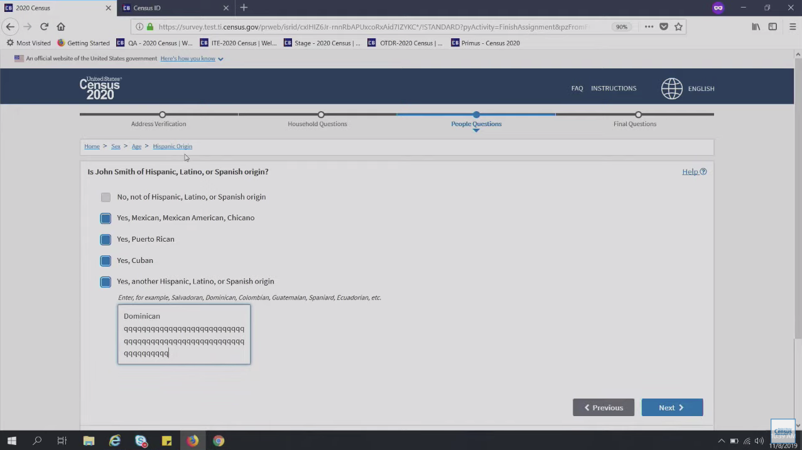The image size is (802, 450).
Task: Open the Firefox hamburger menu
Action: 793,27
